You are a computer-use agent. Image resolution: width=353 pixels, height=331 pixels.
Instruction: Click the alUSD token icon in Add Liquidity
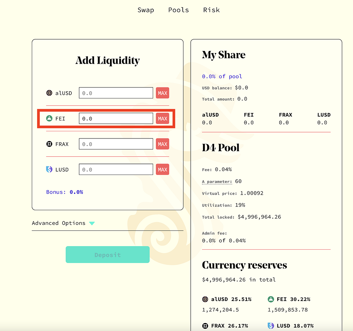pos(49,93)
